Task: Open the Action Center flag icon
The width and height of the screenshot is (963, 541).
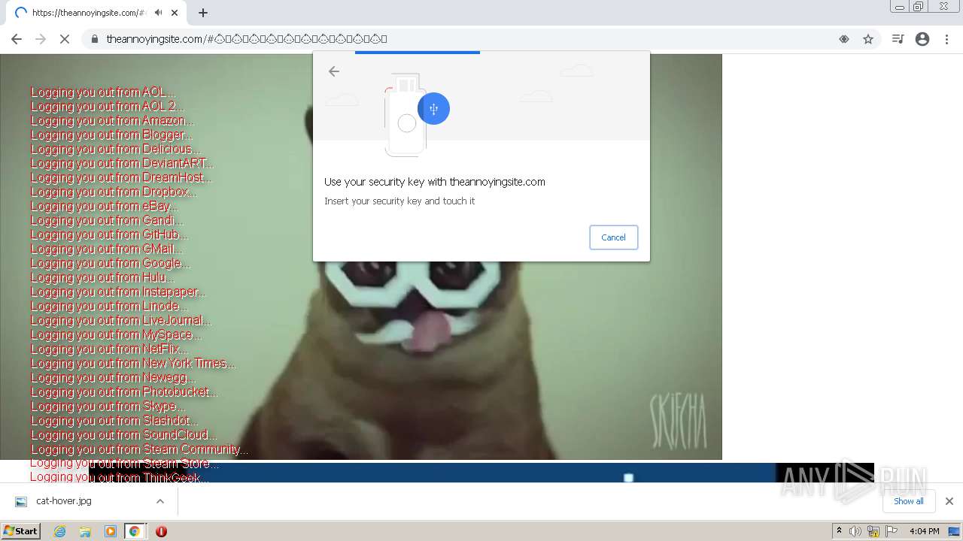Action: click(x=892, y=531)
